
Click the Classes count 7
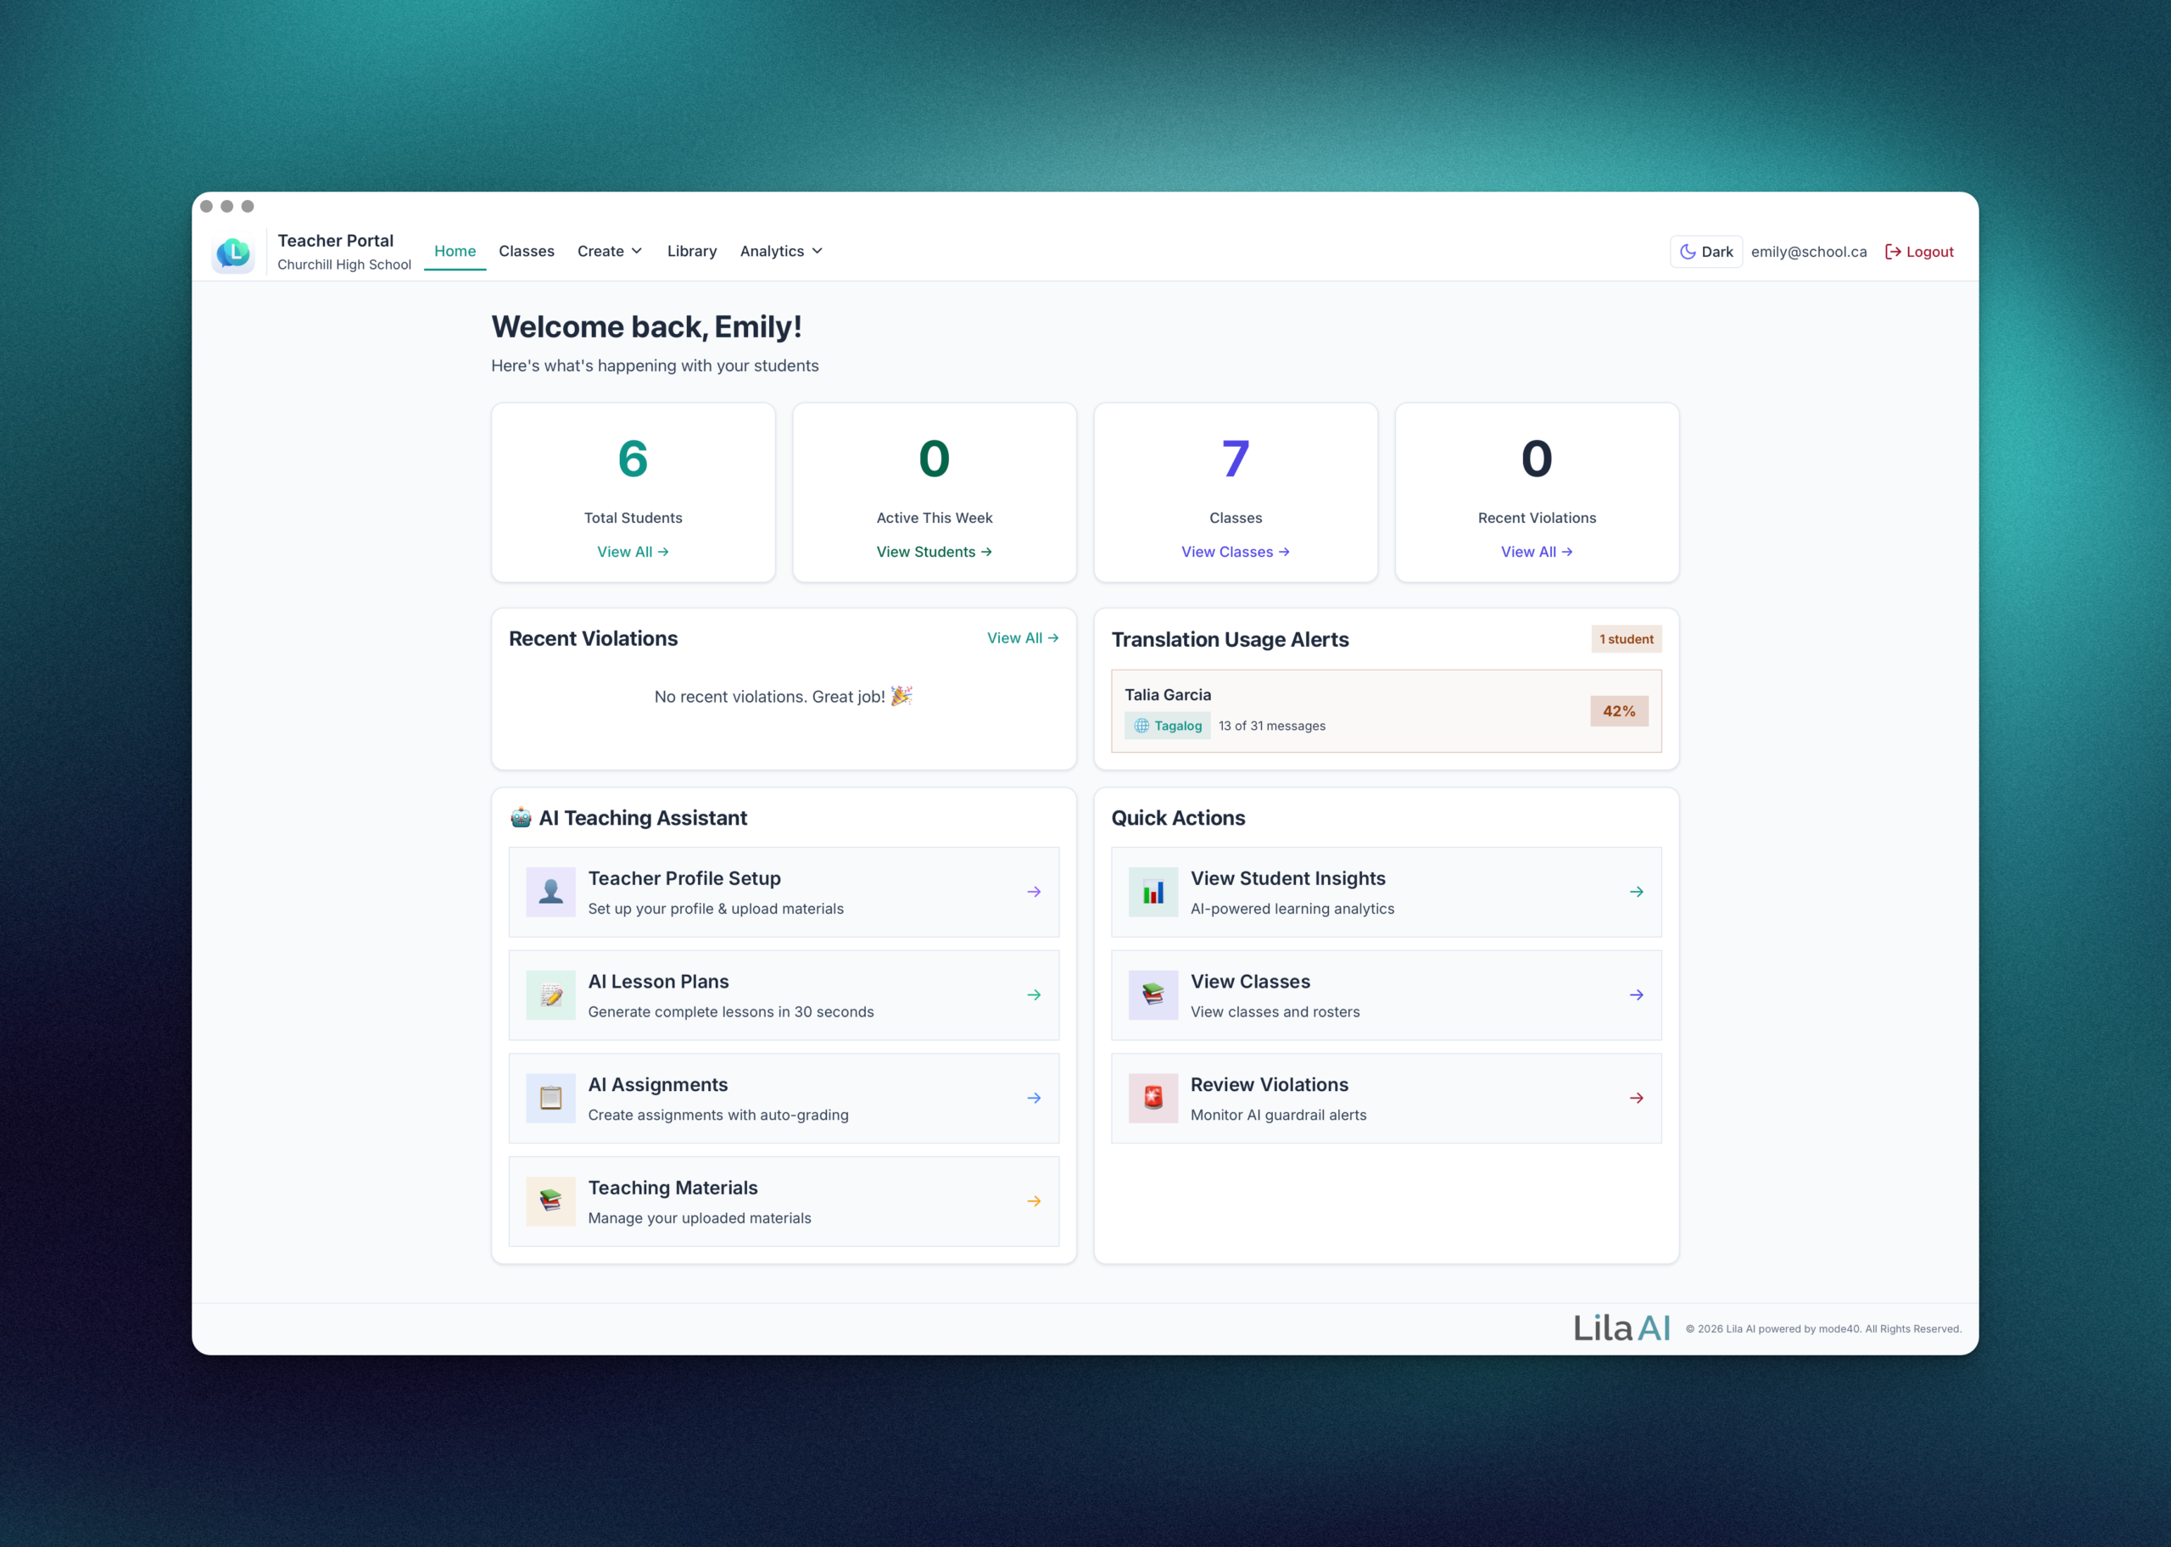(x=1235, y=459)
